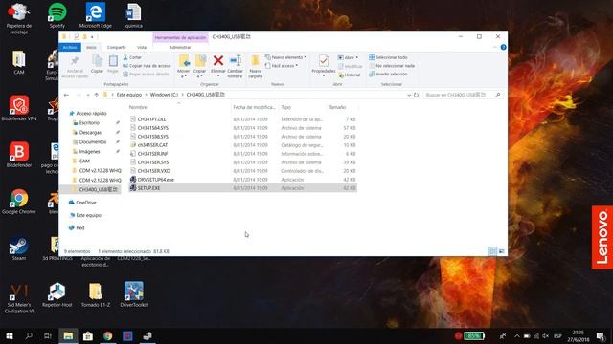The width and height of the screenshot is (613, 344).
Task: Click the Propiedades checkmark icon
Action: click(324, 61)
